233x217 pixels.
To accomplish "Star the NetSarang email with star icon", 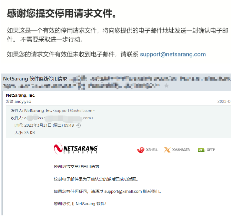I will point(166,86).
